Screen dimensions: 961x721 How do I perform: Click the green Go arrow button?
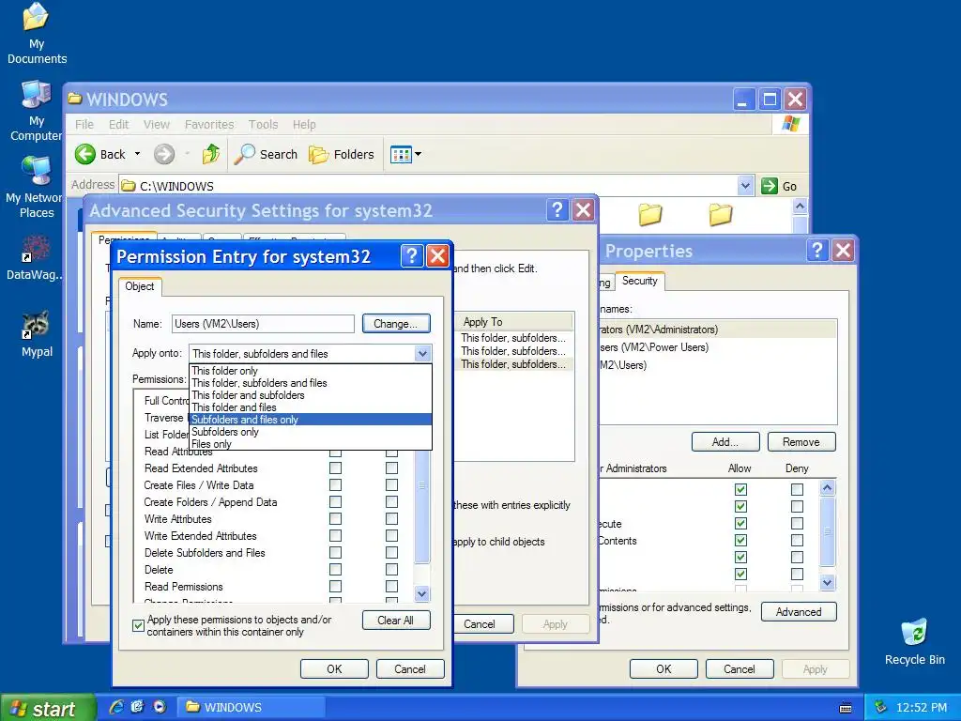pos(770,186)
